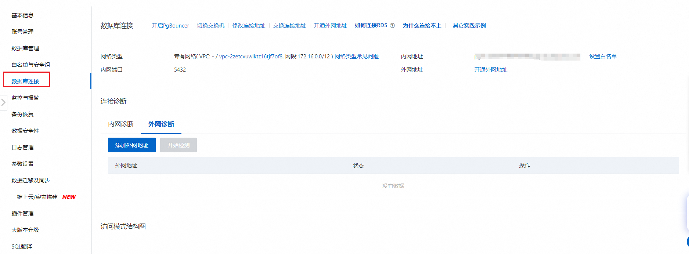Open the 为什么连接不上 link
This screenshot has width=689, height=254.
[x=422, y=26]
